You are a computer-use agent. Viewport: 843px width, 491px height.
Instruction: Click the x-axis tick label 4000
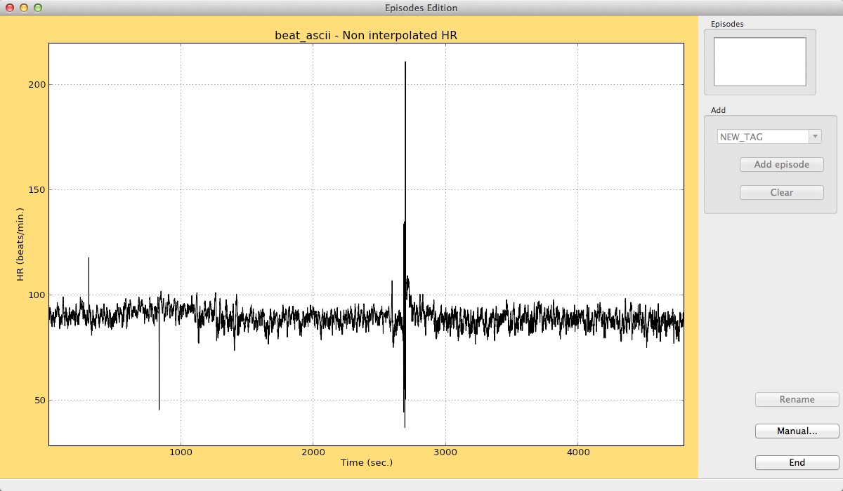577,452
